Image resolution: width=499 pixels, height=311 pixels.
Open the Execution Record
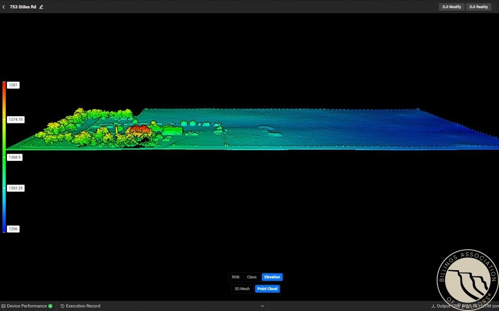80,306
